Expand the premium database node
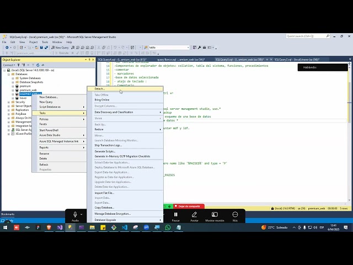353x265 pixels. 13,86
